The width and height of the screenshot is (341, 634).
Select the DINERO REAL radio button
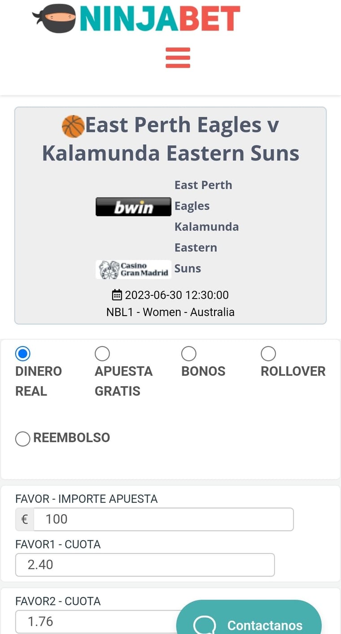pos(22,354)
